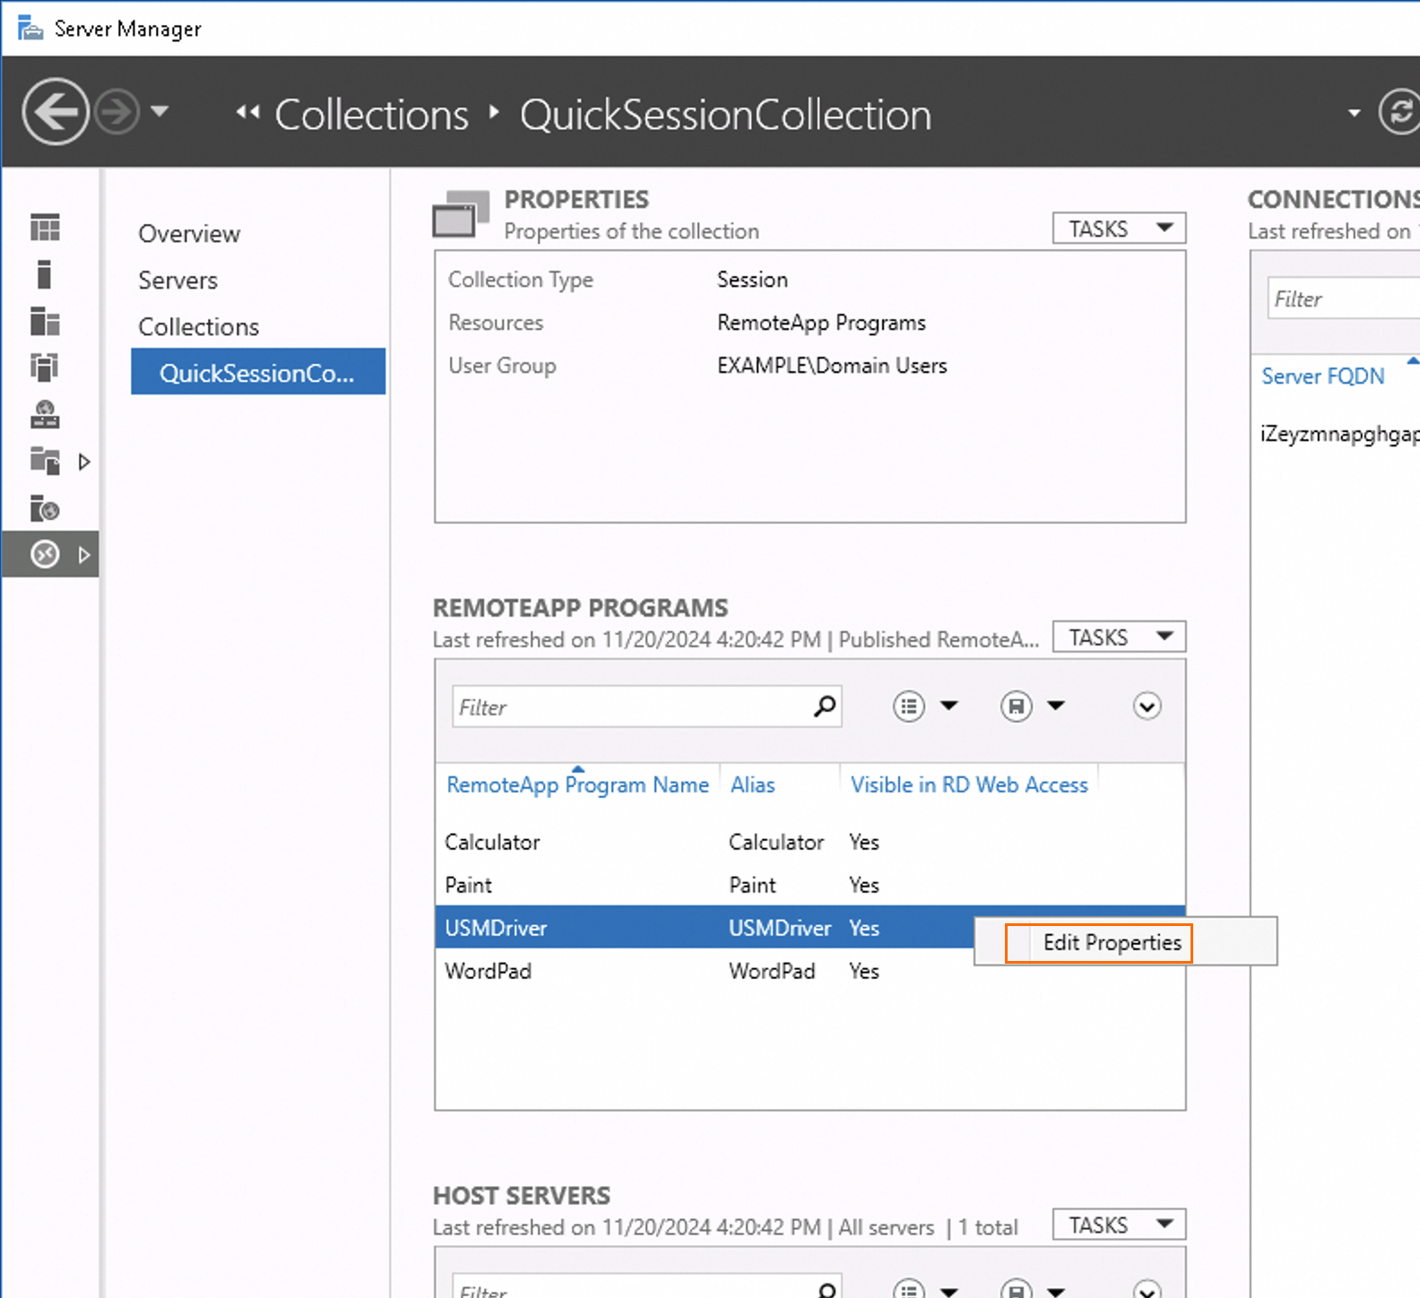
Task: Click Collections in the breadcrumb
Action: 371,115
